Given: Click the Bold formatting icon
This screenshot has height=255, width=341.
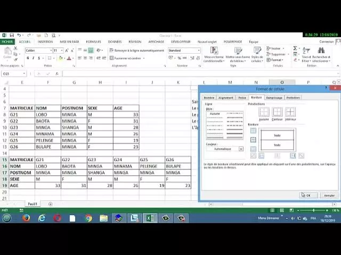Looking at the screenshot, I should click(x=27, y=58).
